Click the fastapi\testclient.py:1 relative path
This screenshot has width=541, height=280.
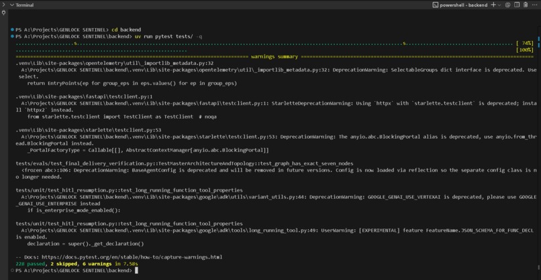pos(84,96)
